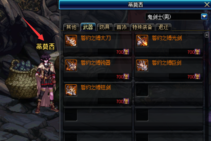This screenshot has width=211, height=141.
Task: Switch to the 防具 tab
Action: pos(105,27)
